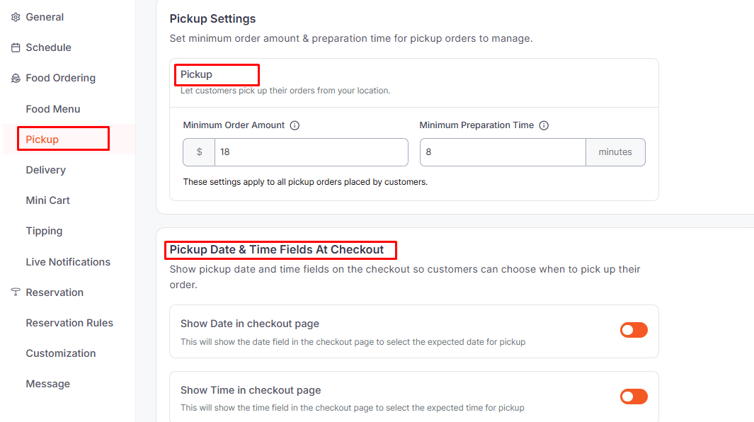This screenshot has width=754, height=422.
Task: Click the Minimum Preparation Time input field
Action: click(503, 152)
